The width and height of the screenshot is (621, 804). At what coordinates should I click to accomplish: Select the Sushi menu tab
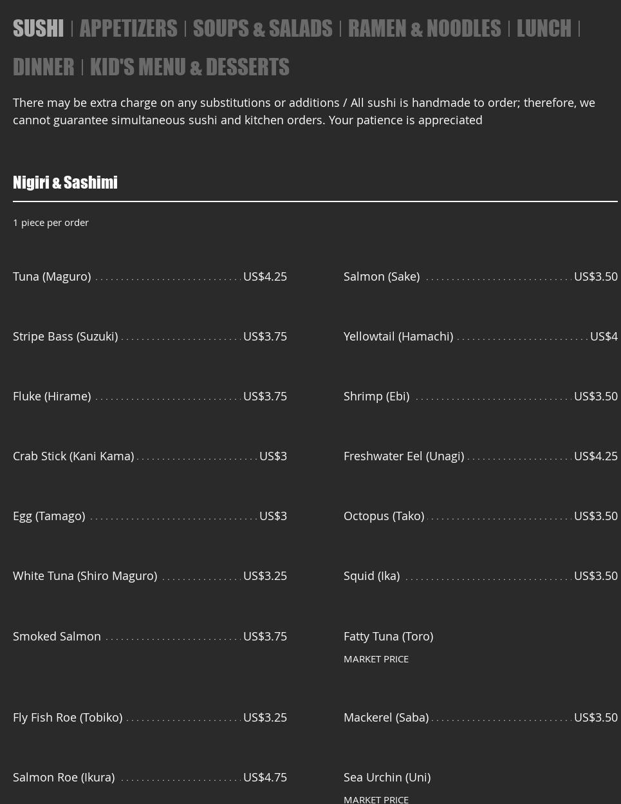38,28
